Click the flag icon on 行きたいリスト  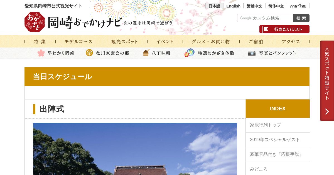click(x=266, y=29)
